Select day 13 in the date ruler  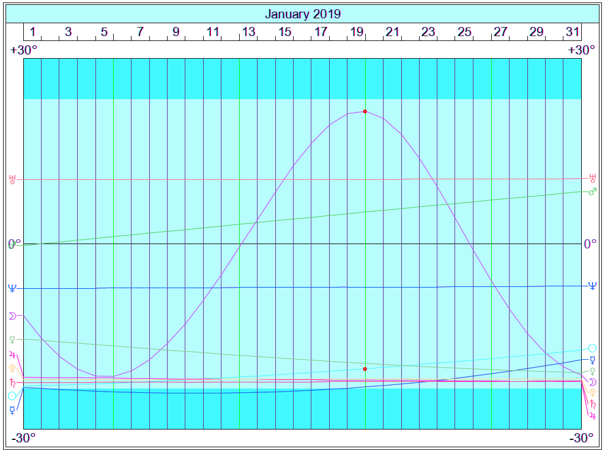(x=248, y=31)
